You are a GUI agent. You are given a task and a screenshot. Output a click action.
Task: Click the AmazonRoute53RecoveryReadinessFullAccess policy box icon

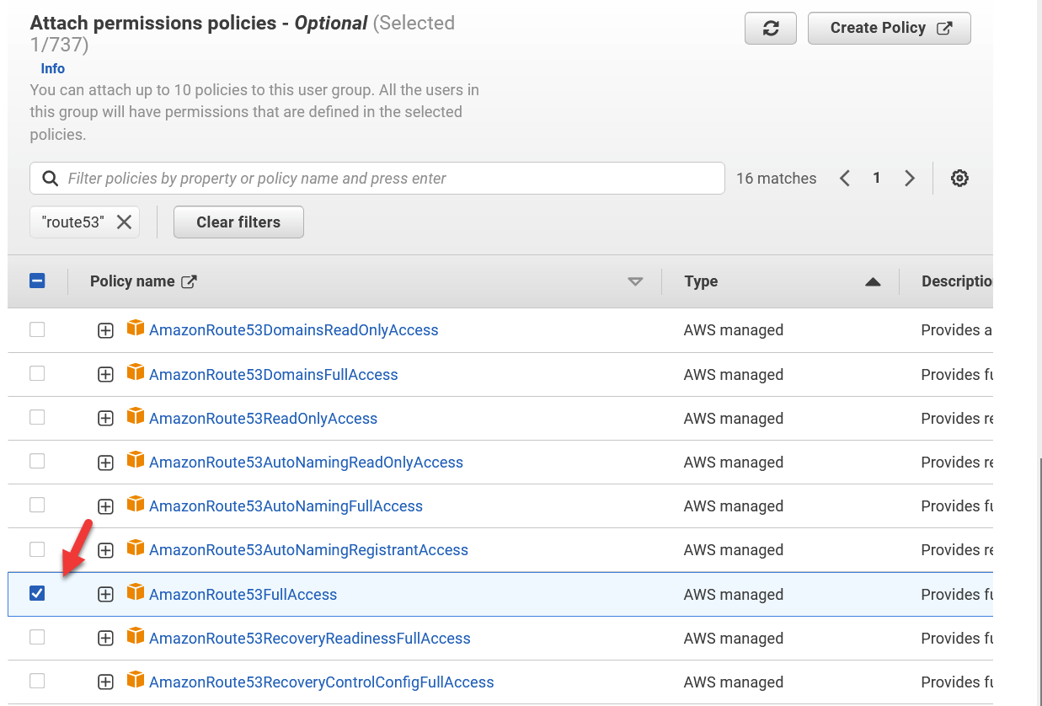coord(135,637)
